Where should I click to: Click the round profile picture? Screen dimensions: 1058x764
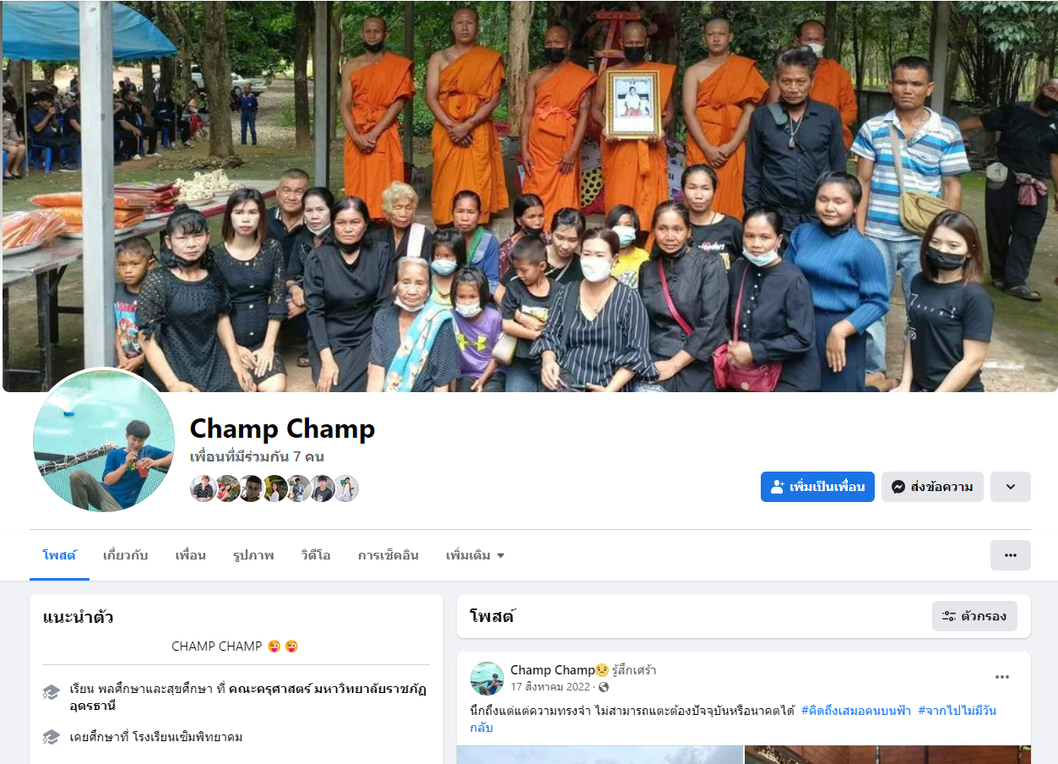click(104, 441)
